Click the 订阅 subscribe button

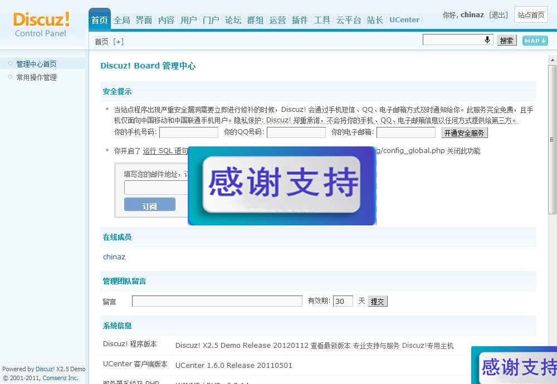point(149,204)
